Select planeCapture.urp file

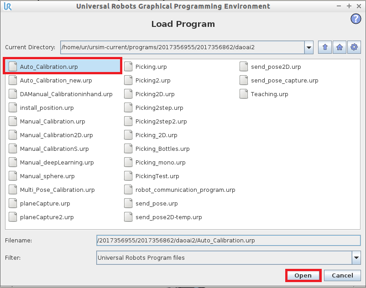(x=39, y=203)
